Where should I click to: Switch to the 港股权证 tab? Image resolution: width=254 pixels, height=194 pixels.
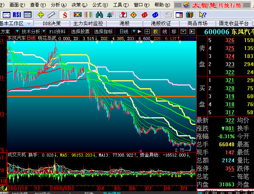[x=161, y=24]
